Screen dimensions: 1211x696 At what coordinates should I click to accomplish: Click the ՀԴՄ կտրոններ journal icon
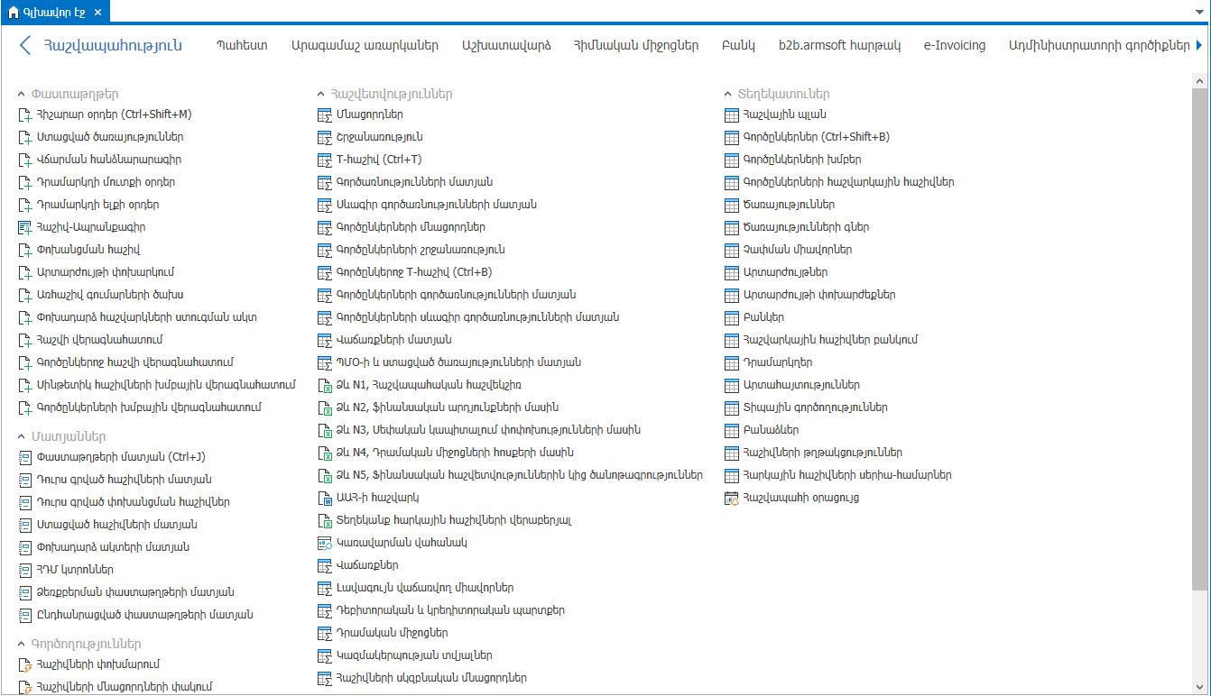[x=24, y=571]
